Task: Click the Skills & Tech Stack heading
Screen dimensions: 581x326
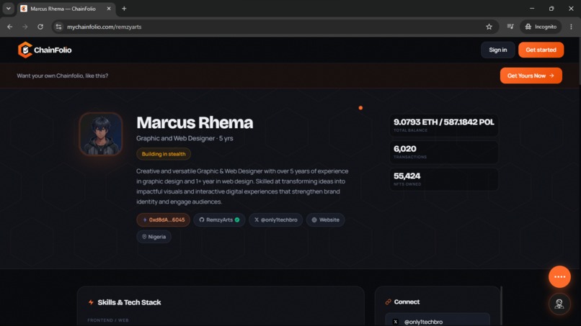Action: [x=129, y=302]
